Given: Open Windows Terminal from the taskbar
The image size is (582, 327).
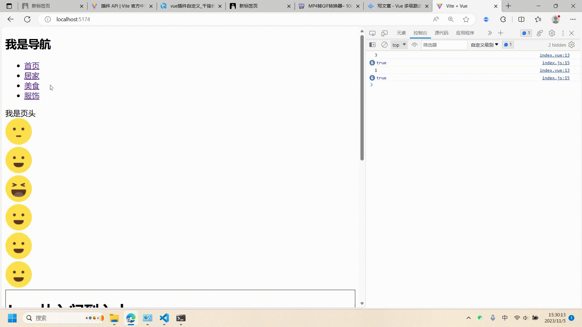Looking at the screenshot, I should [181, 318].
